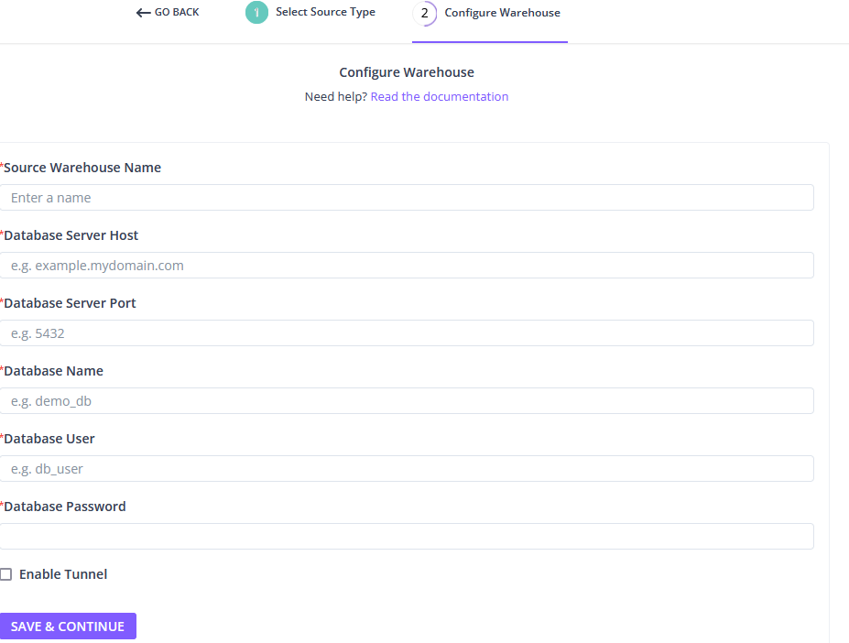This screenshot has width=849, height=643.
Task: Select the Configure Warehouse step tab
Action: pyautogui.click(x=502, y=13)
